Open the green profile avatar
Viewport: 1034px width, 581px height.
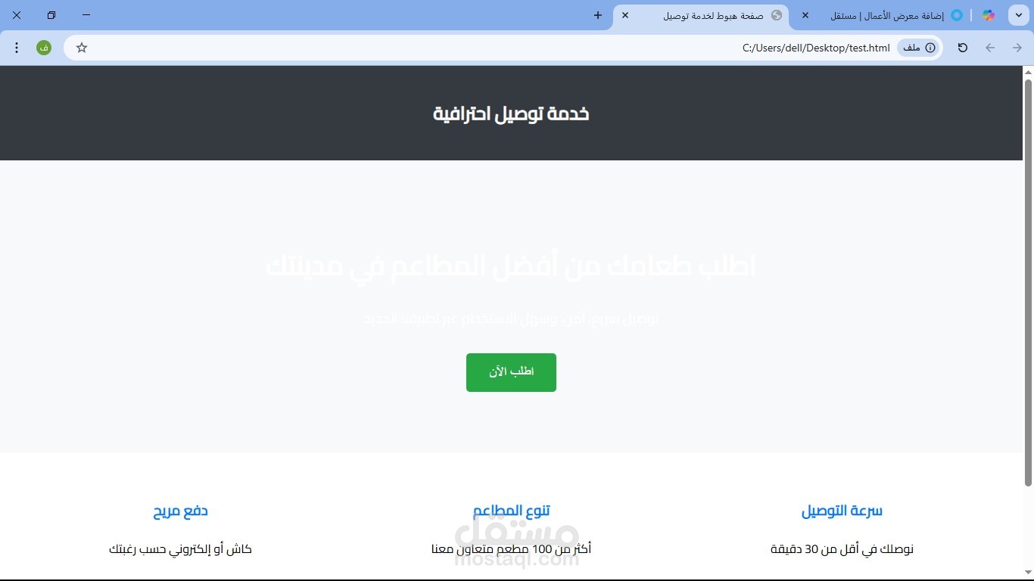tap(44, 48)
